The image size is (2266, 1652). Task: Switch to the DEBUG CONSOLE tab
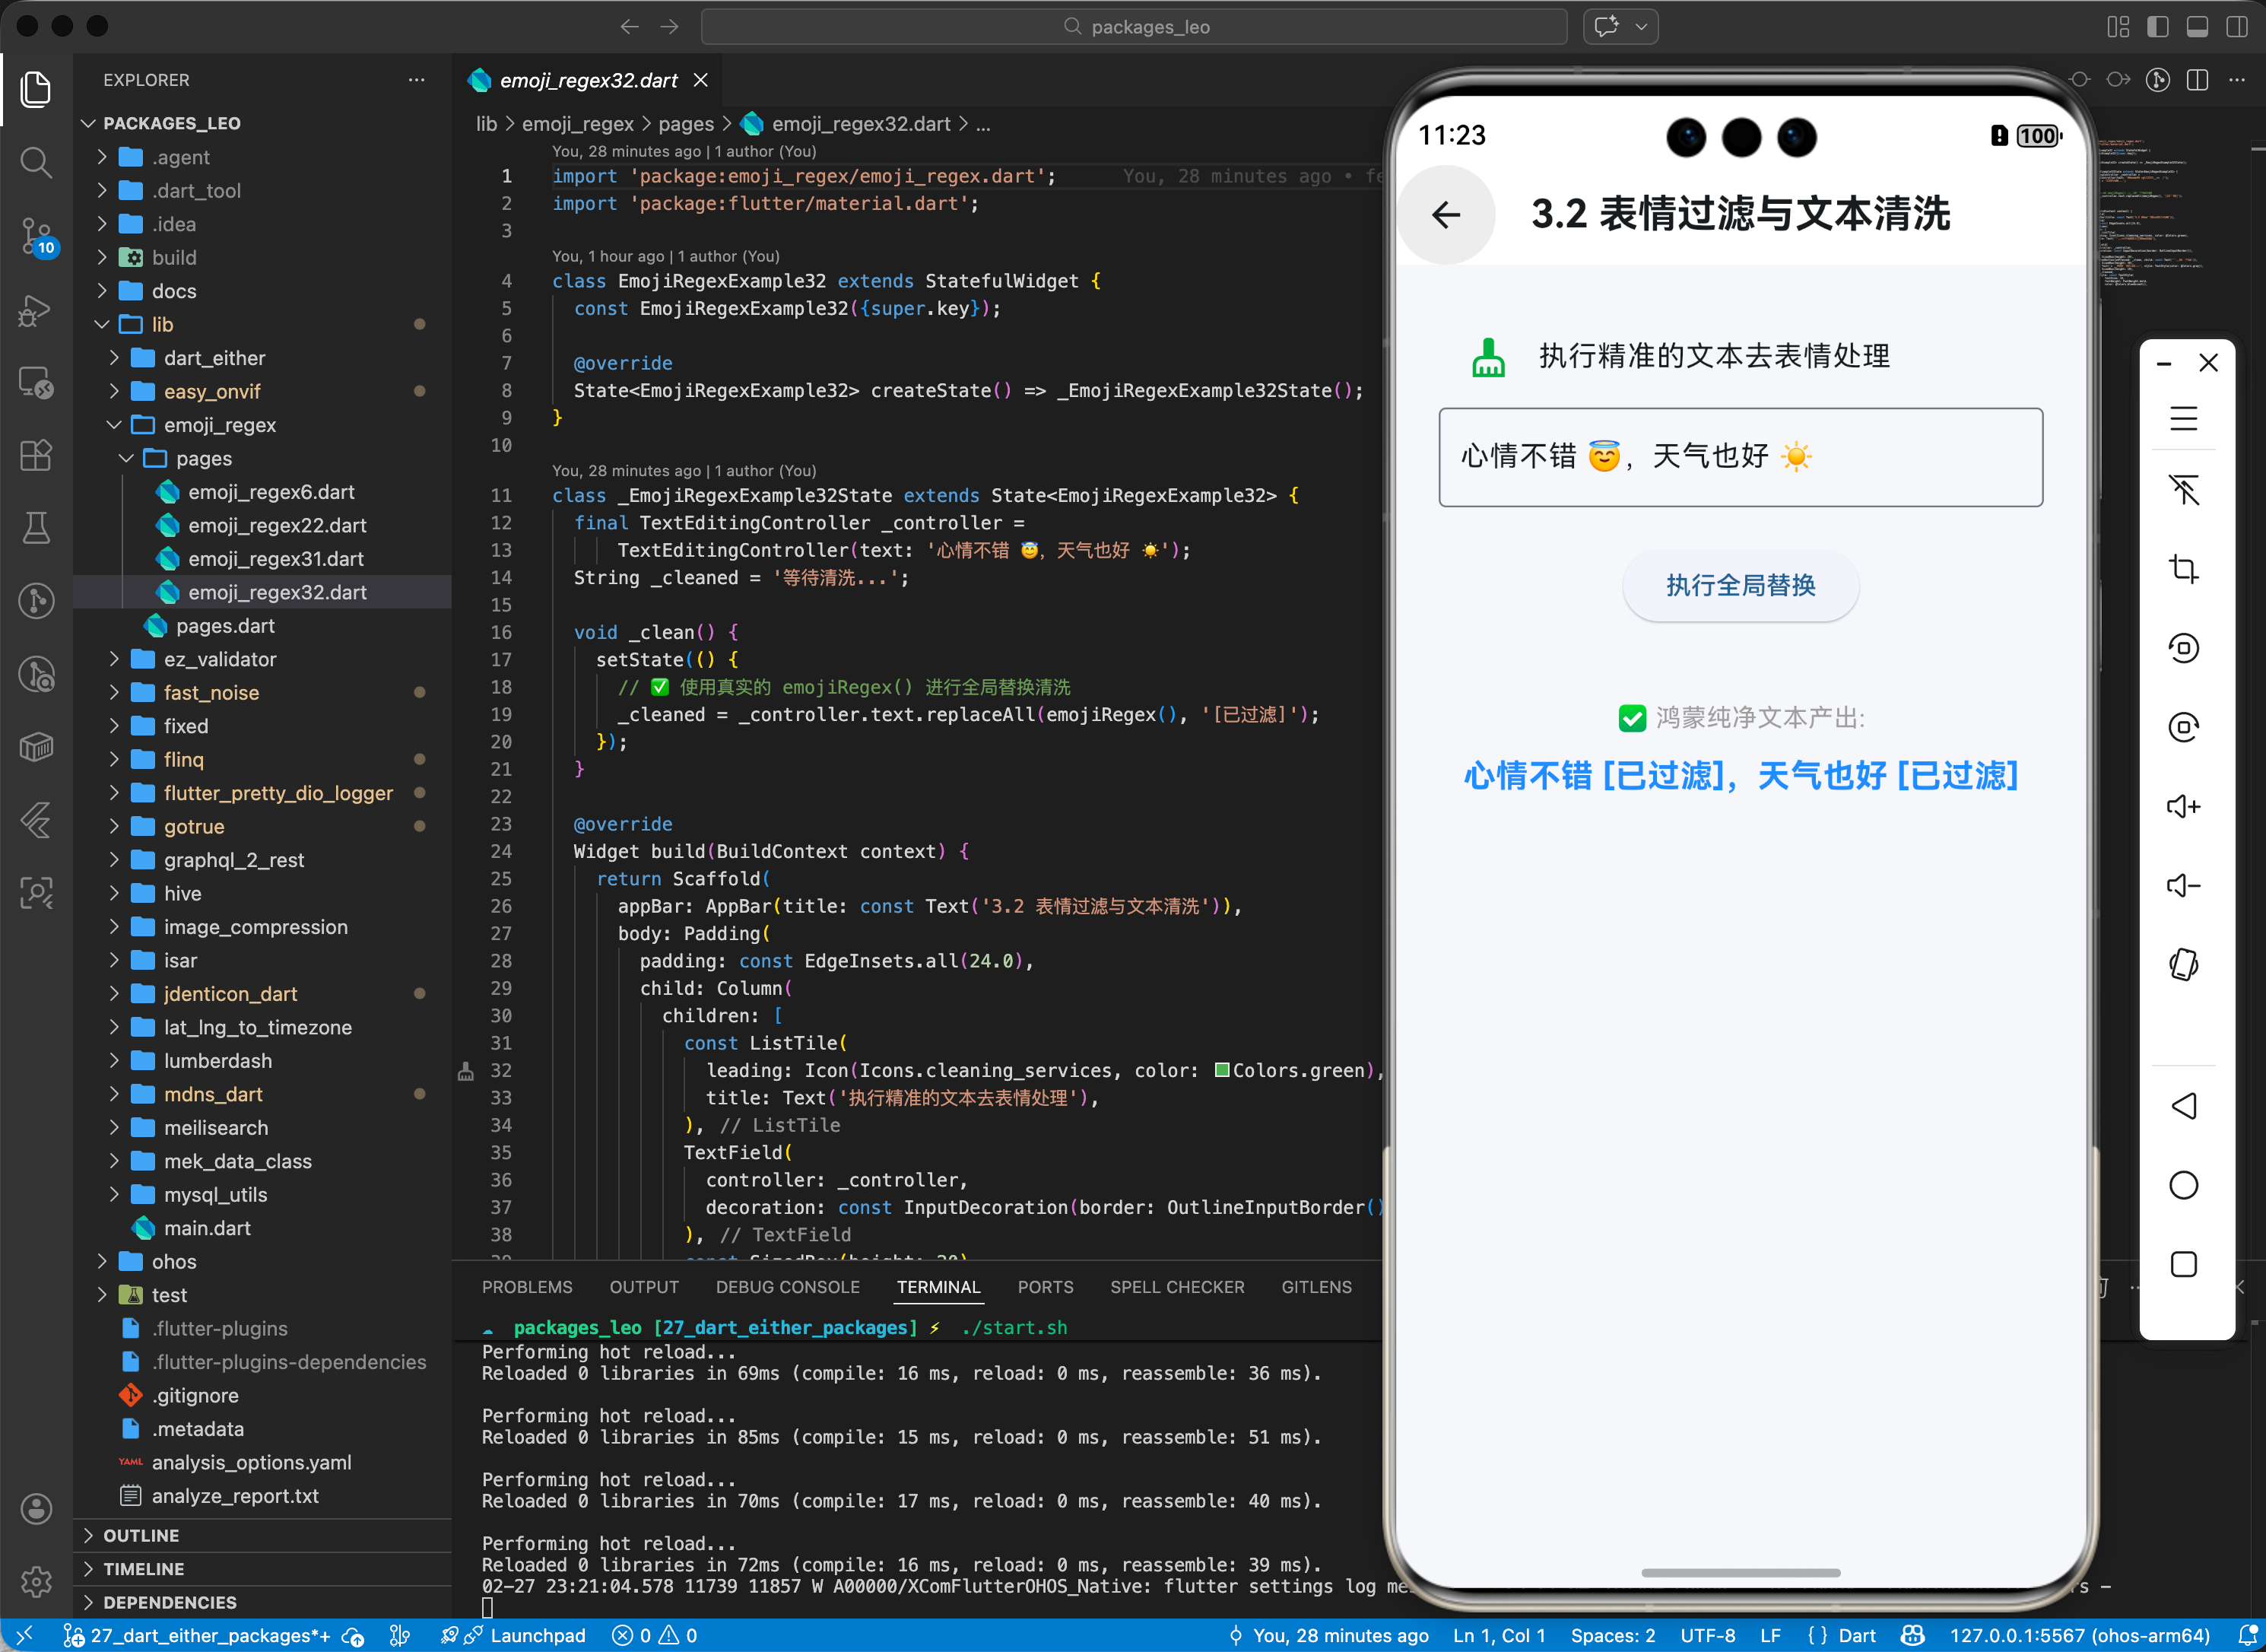tap(788, 1287)
